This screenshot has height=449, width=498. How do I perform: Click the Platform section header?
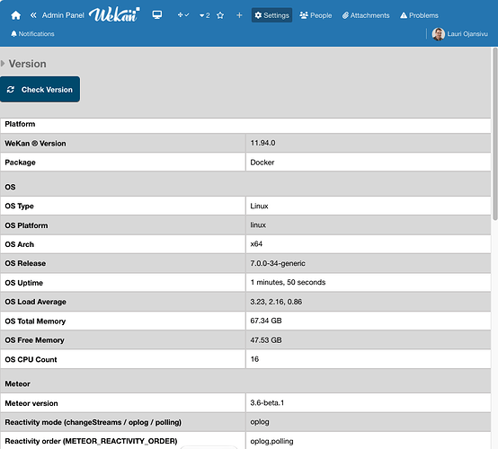pyautogui.click(x=20, y=124)
